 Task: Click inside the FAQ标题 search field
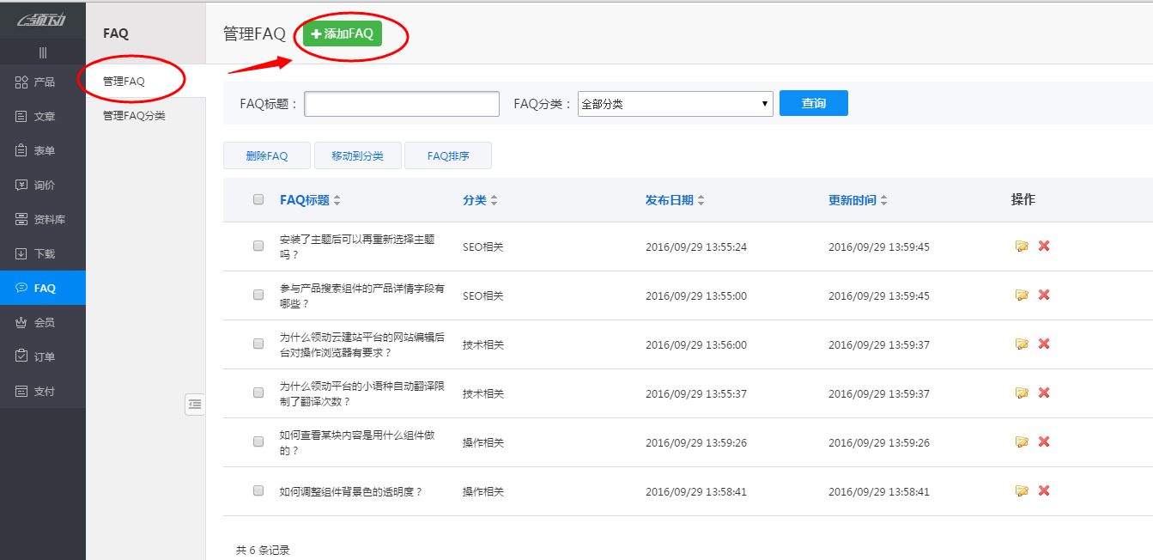[401, 103]
